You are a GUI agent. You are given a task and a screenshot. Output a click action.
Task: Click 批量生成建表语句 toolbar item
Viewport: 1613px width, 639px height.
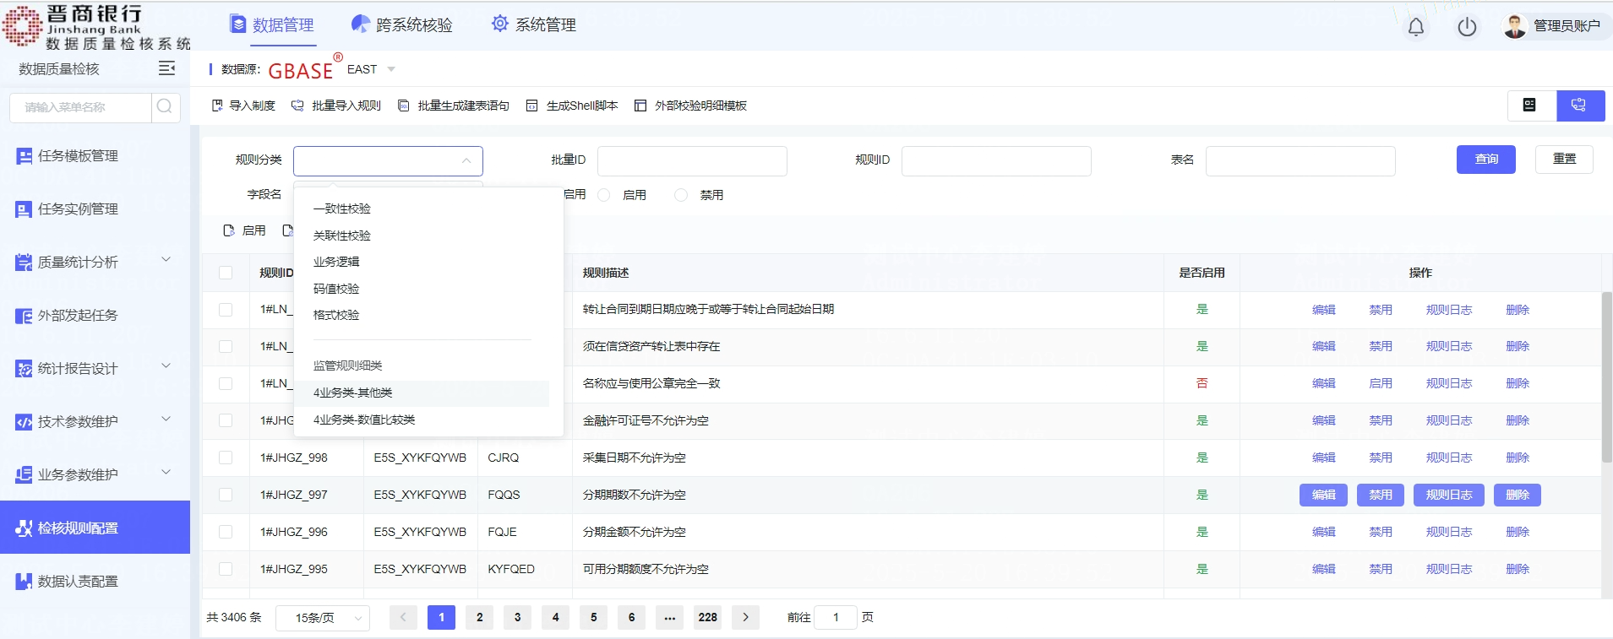[x=454, y=106]
